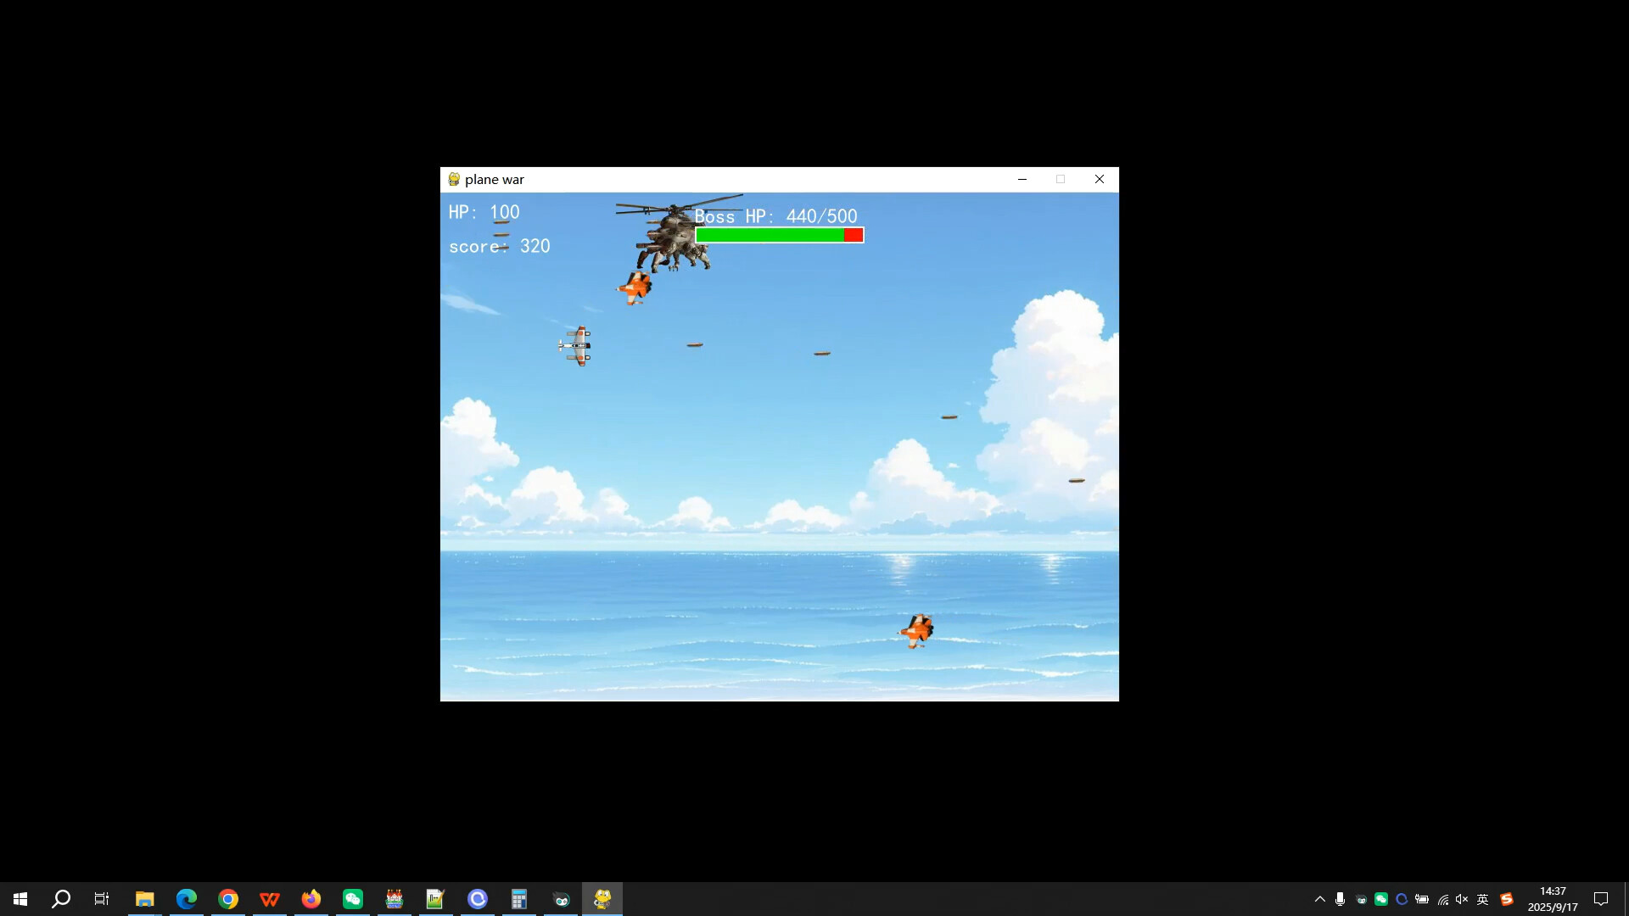Expand the hidden system tray icons chevron
Screen dimensions: 1629x916
coord(1319,899)
